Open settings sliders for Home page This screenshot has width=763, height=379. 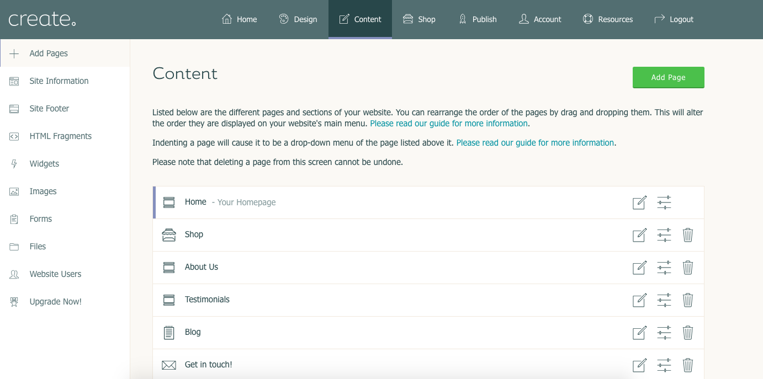pyautogui.click(x=664, y=202)
